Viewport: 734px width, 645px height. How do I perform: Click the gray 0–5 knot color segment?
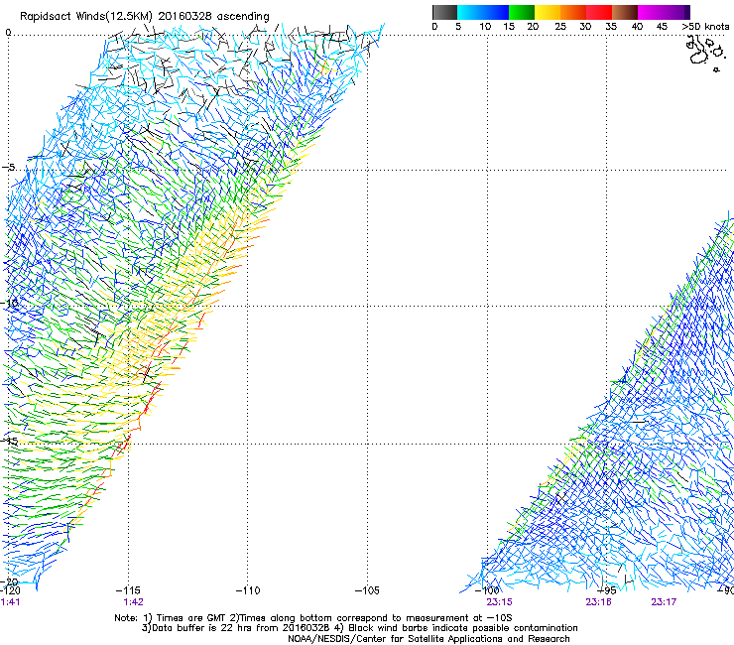click(444, 12)
